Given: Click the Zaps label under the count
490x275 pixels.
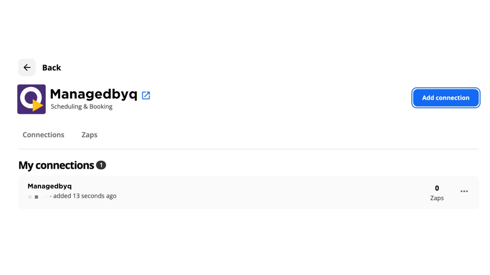Looking at the screenshot, I should [437, 198].
